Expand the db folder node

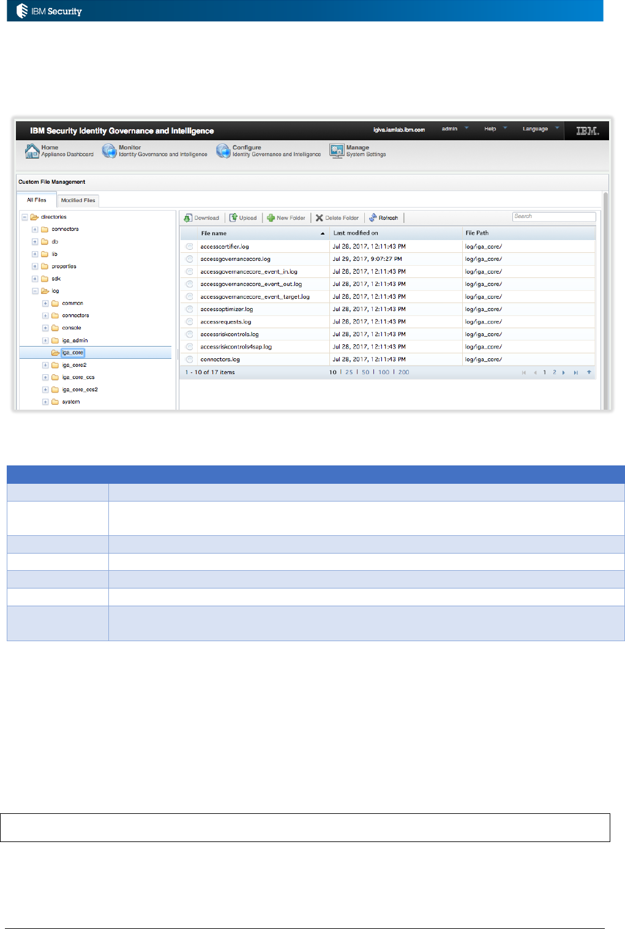35,241
